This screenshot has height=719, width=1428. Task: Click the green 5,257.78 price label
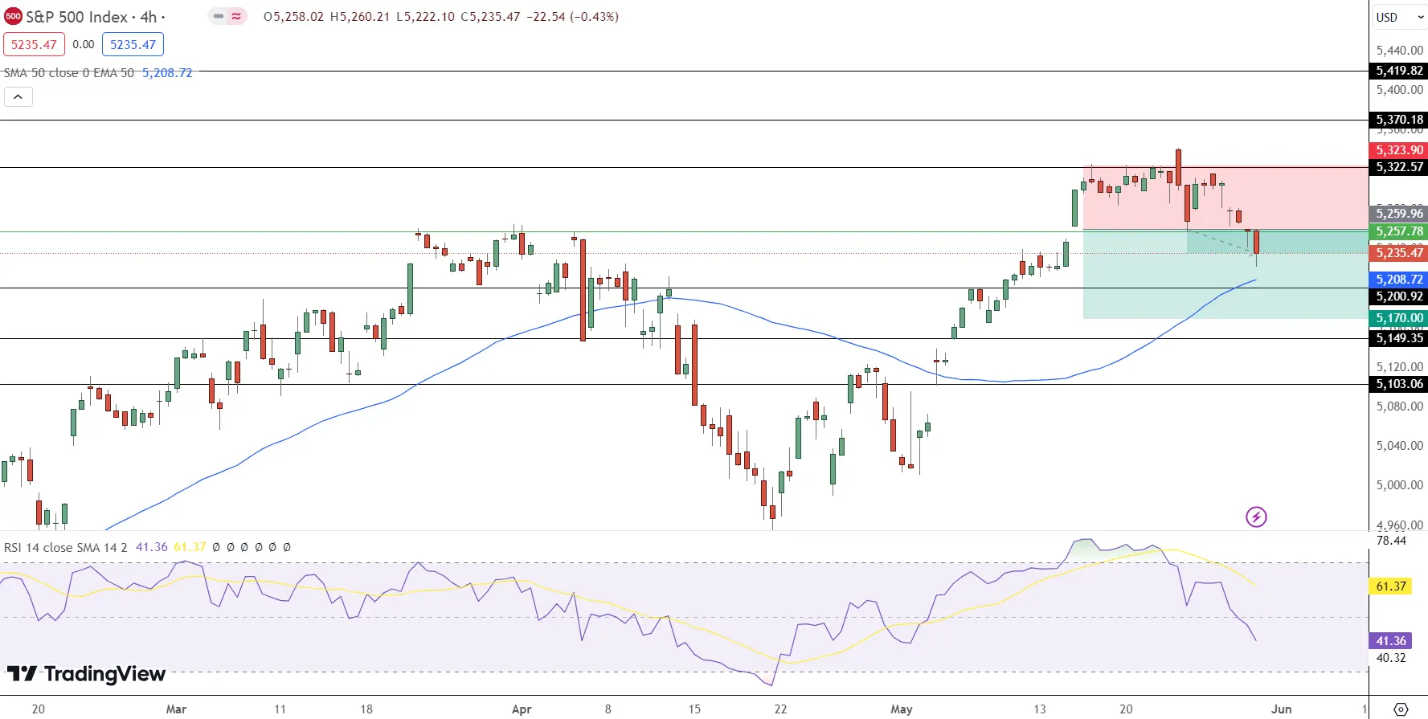pyautogui.click(x=1399, y=231)
